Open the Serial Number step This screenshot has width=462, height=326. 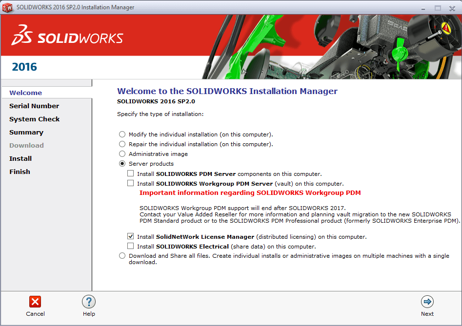click(34, 106)
